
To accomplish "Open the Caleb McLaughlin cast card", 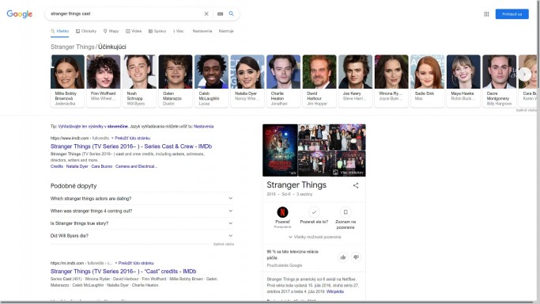I will 211,81.
